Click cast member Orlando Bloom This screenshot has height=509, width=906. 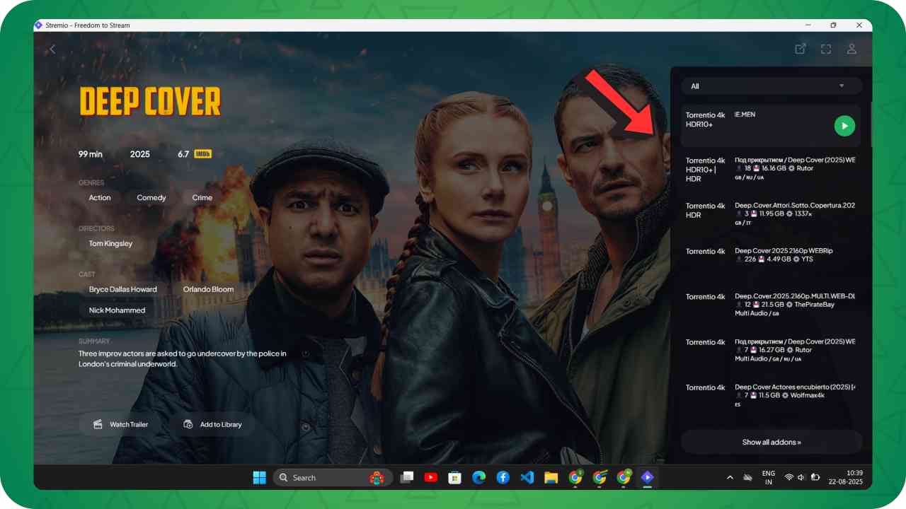point(208,289)
